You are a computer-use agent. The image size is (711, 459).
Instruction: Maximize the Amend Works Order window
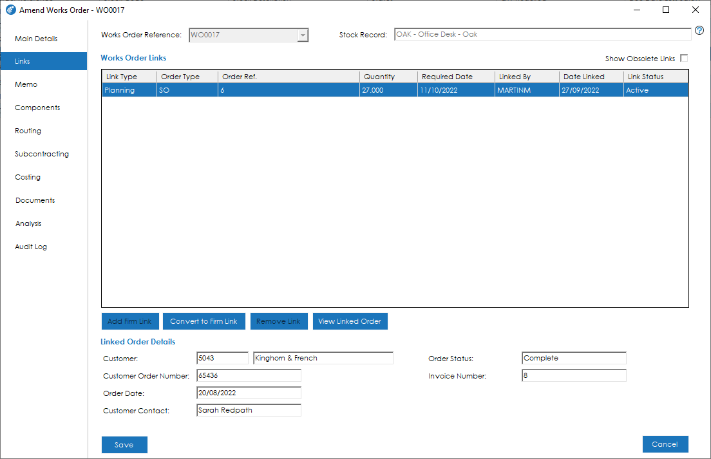tap(666, 10)
